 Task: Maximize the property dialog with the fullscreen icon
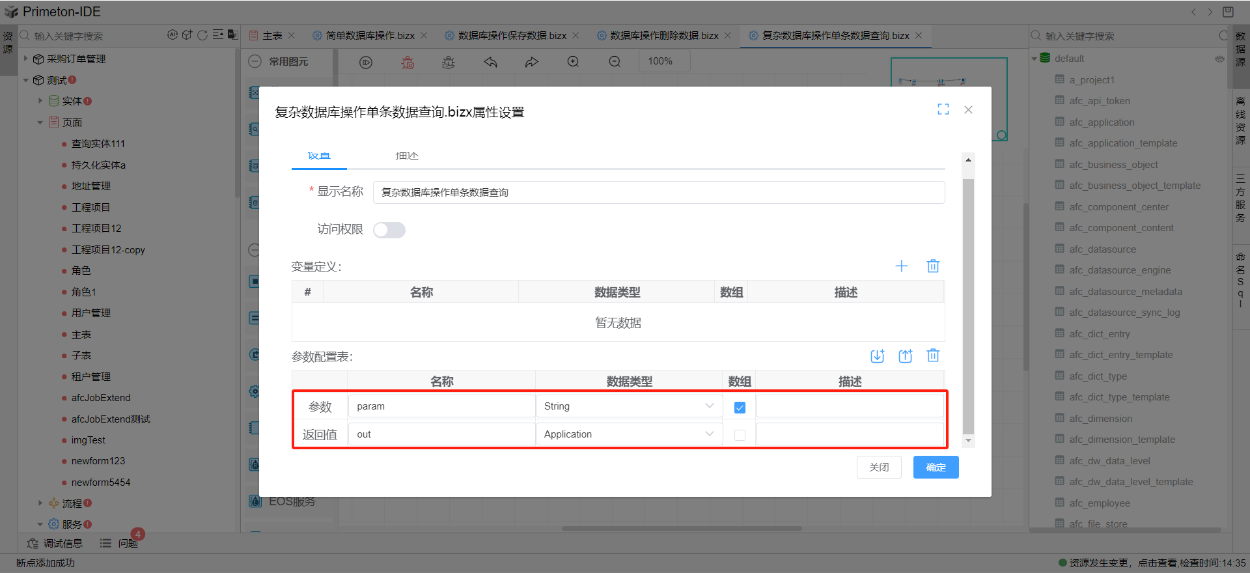click(x=943, y=109)
